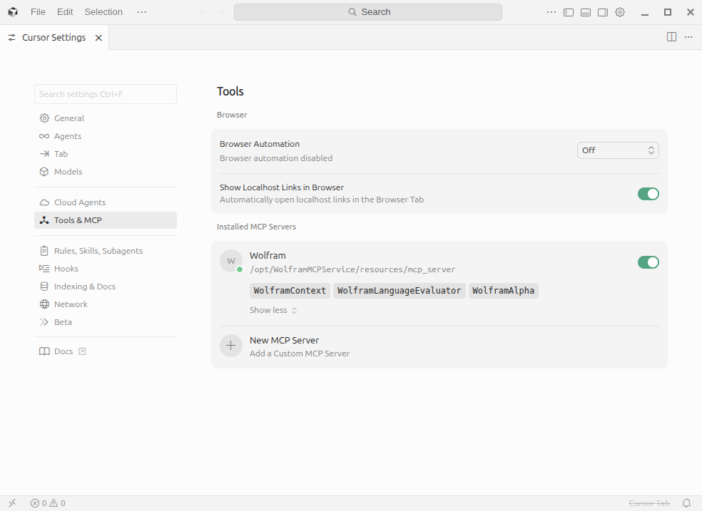Click the settings gear icon in title bar
The width and height of the screenshot is (702, 511).
620,12
